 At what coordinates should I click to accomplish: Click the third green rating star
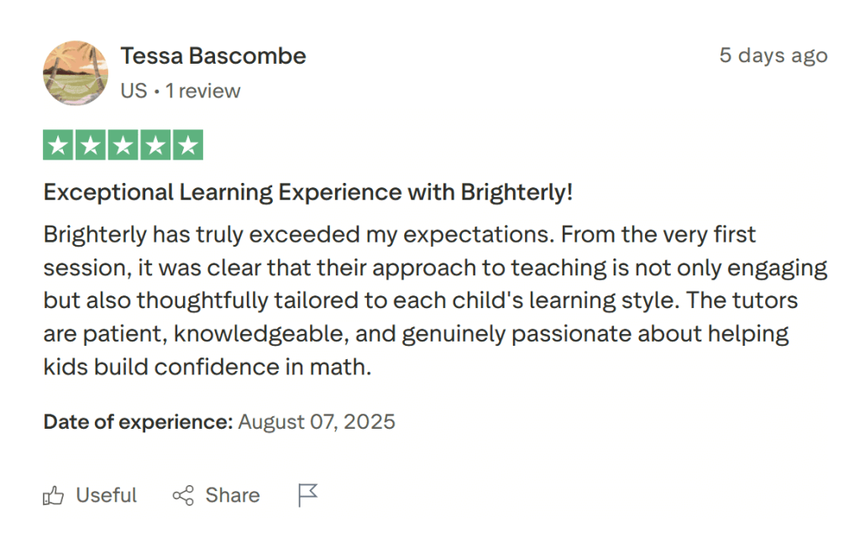tap(123, 146)
